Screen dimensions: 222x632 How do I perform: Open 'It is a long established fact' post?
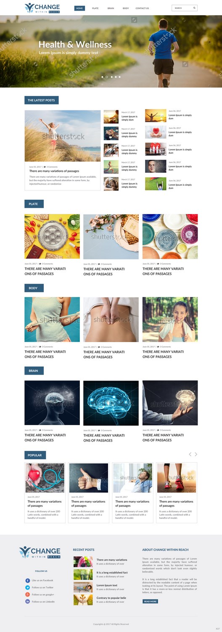pos(112,573)
